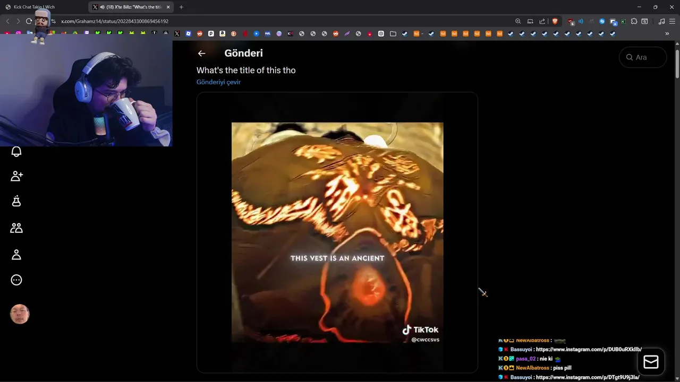Open the bookmarks folder icon
The width and height of the screenshot is (680, 382).
point(393,33)
